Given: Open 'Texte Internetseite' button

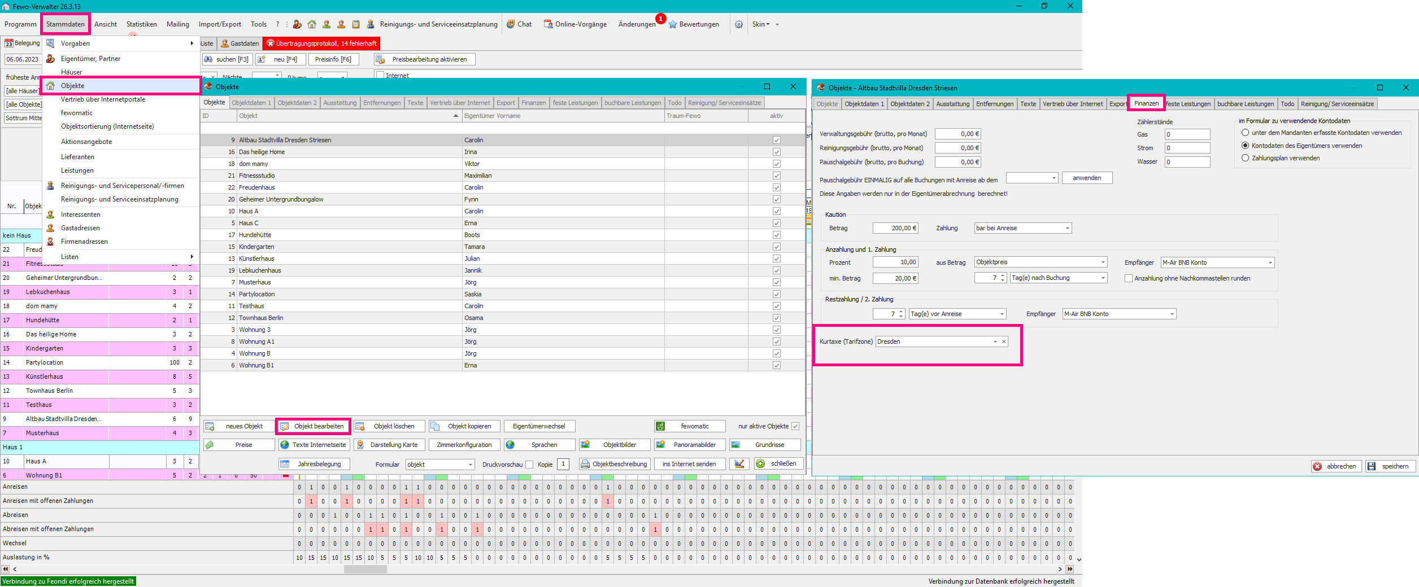Looking at the screenshot, I should point(314,445).
